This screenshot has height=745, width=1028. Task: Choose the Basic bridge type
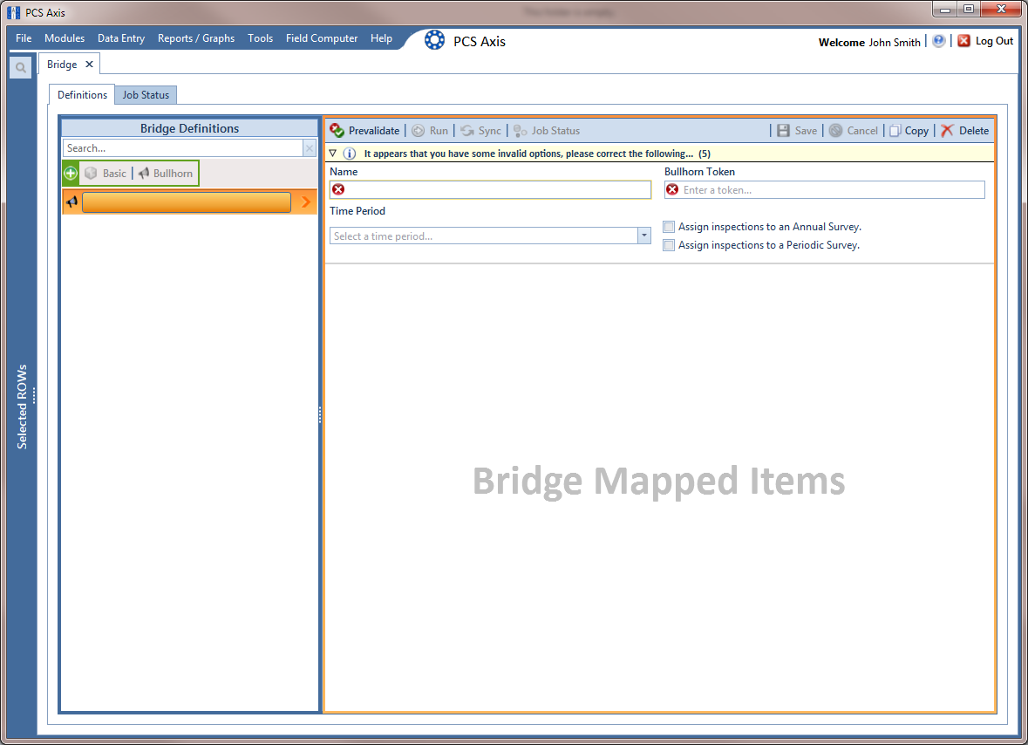tap(106, 173)
